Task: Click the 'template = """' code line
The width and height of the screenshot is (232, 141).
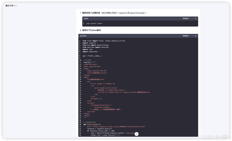Action: 90,62
